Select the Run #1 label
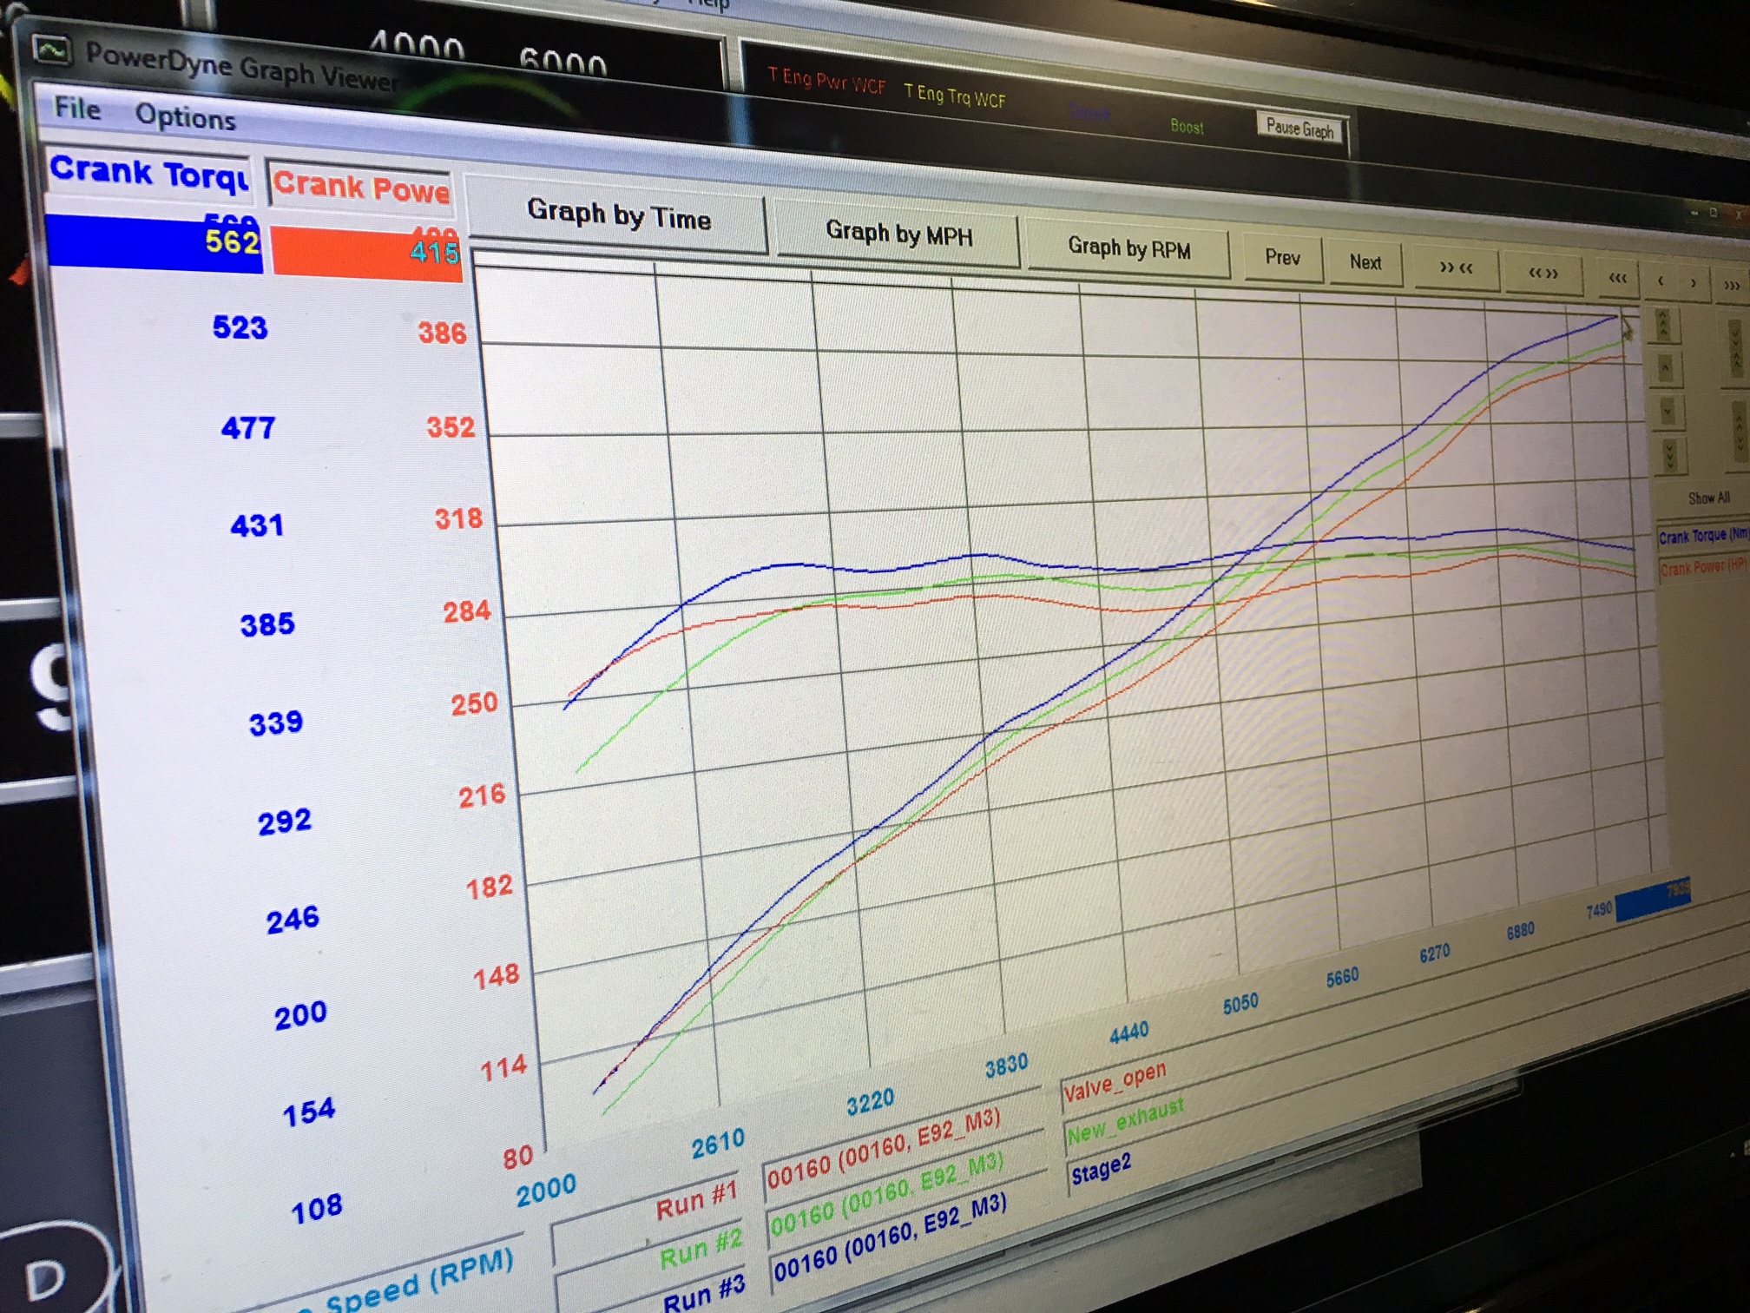This screenshot has height=1313, width=1750. 697,1202
